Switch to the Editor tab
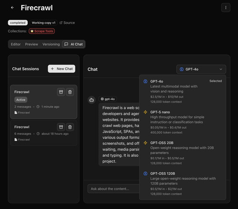 point(16,44)
